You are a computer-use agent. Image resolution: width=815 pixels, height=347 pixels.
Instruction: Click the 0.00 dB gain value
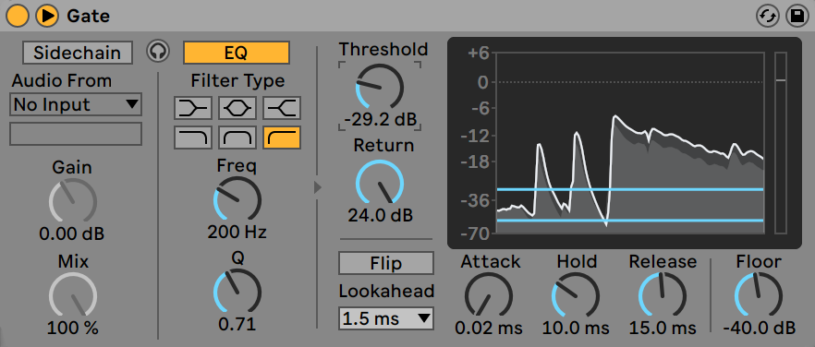(72, 233)
